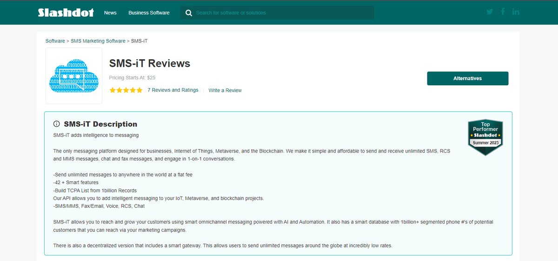Click the info icon beside SMS-iT Description
This screenshot has width=558, height=261.
[57, 124]
